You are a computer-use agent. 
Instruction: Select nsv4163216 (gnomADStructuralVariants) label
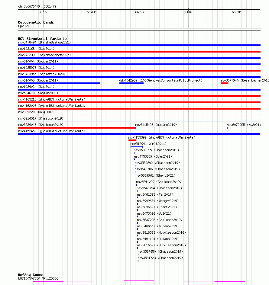tap(52, 99)
